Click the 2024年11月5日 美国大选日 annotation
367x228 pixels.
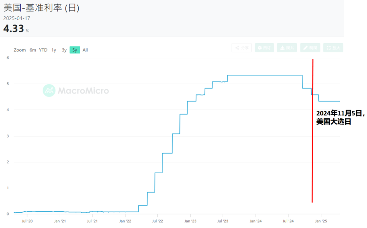tap(340, 118)
